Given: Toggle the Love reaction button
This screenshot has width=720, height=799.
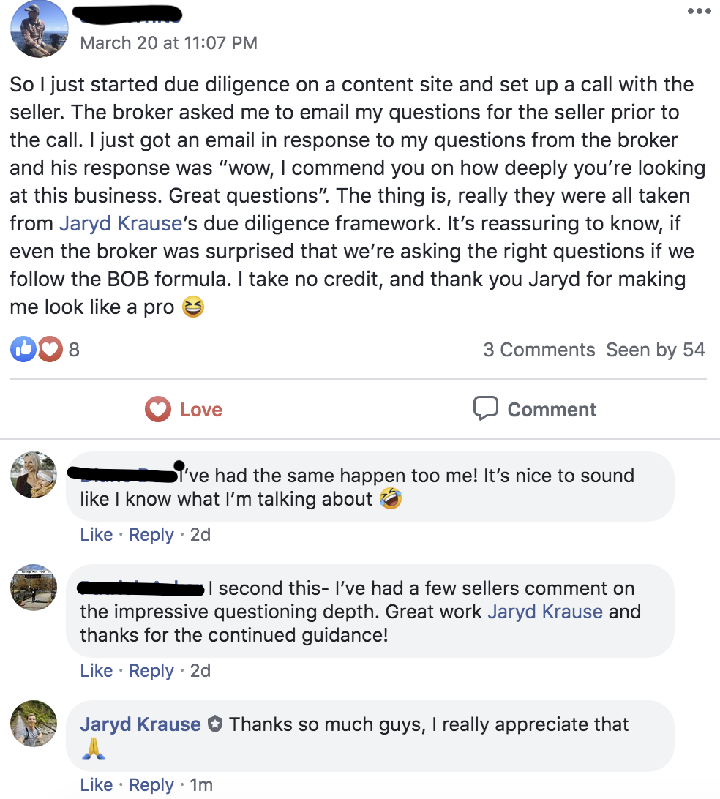Looking at the screenshot, I should [184, 410].
